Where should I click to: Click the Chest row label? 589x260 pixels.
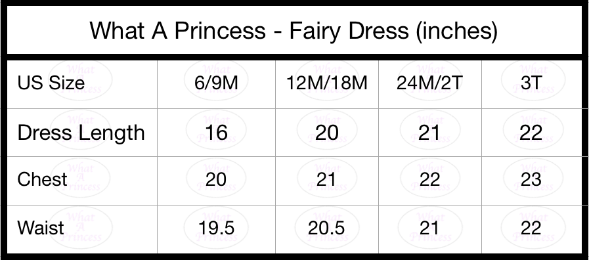tap(43, 179)
